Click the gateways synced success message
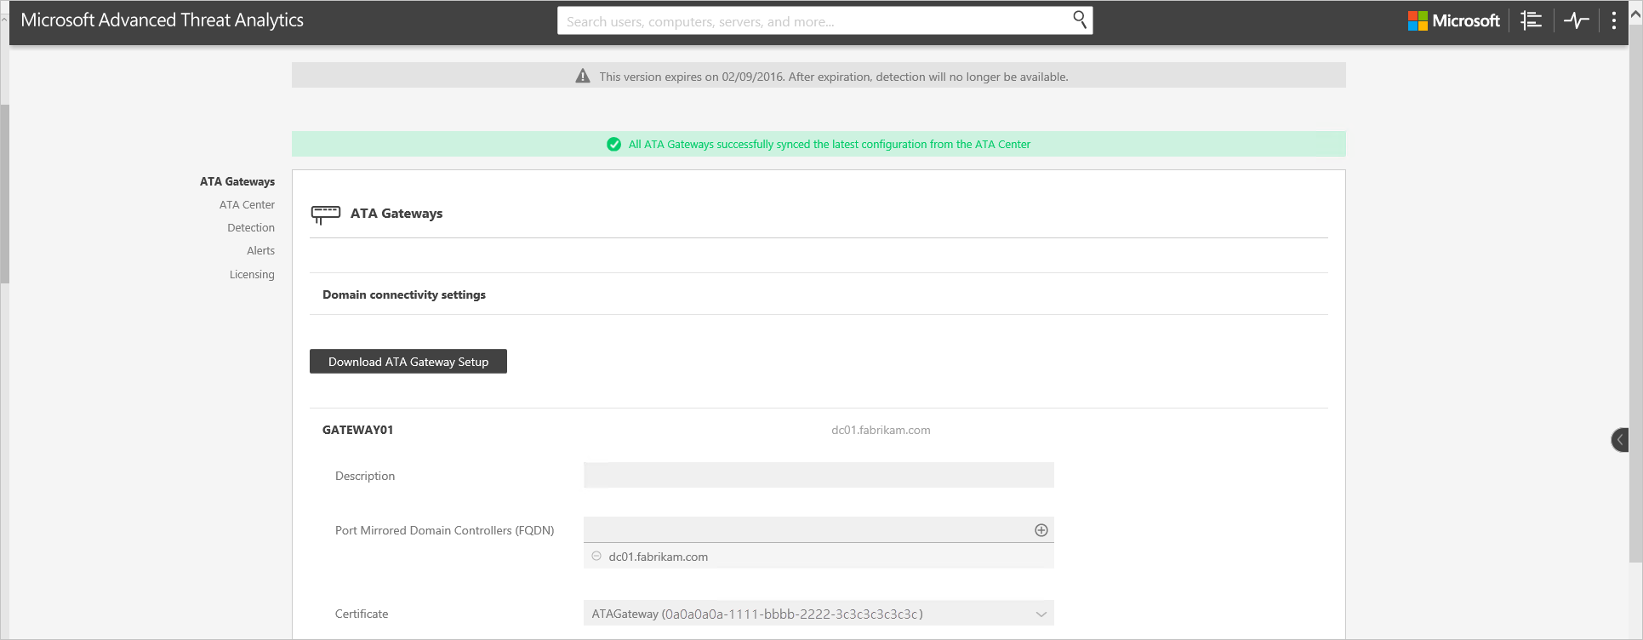 [829, 144]
